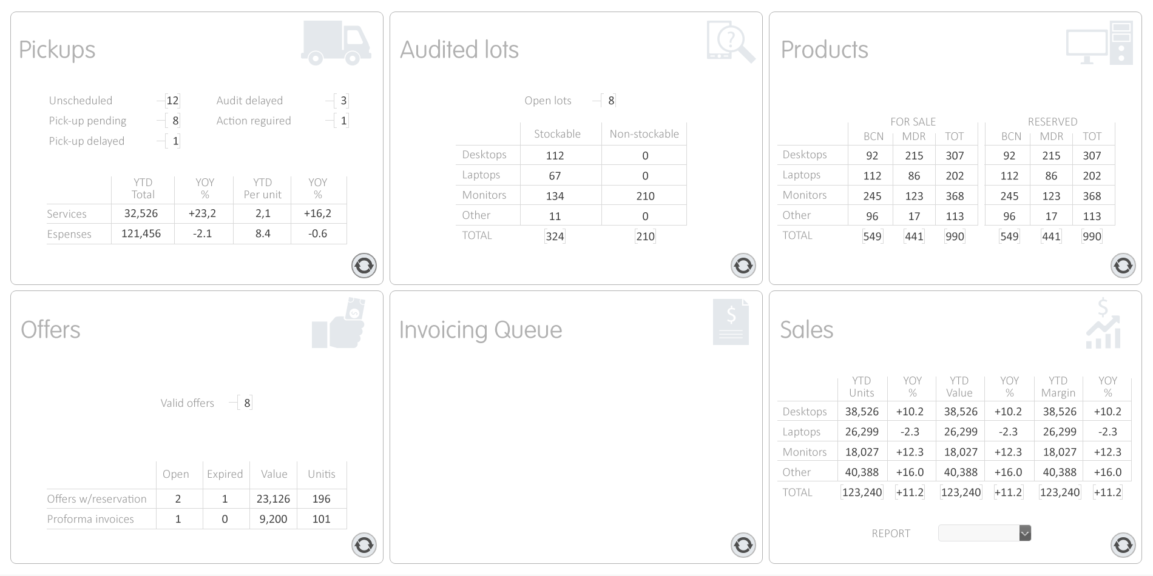
Task: Click the Audit delayed count box
Action: coord(343,101)
